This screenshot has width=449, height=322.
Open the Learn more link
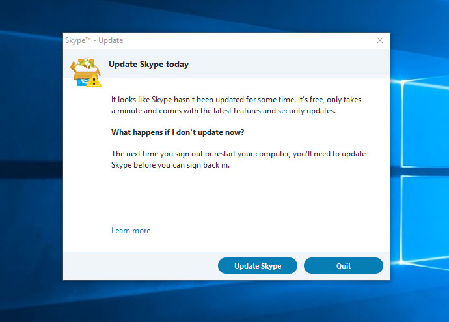pos(131,231)
